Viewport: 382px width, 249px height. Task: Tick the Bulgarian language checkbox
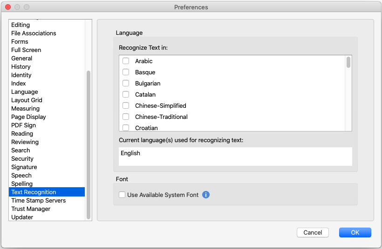(x=126, y=83)
